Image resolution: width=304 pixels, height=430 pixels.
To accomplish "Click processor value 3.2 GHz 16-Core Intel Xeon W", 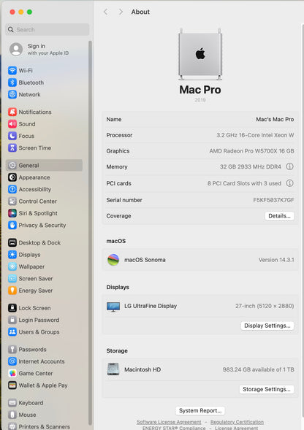I will pos(255,135).
